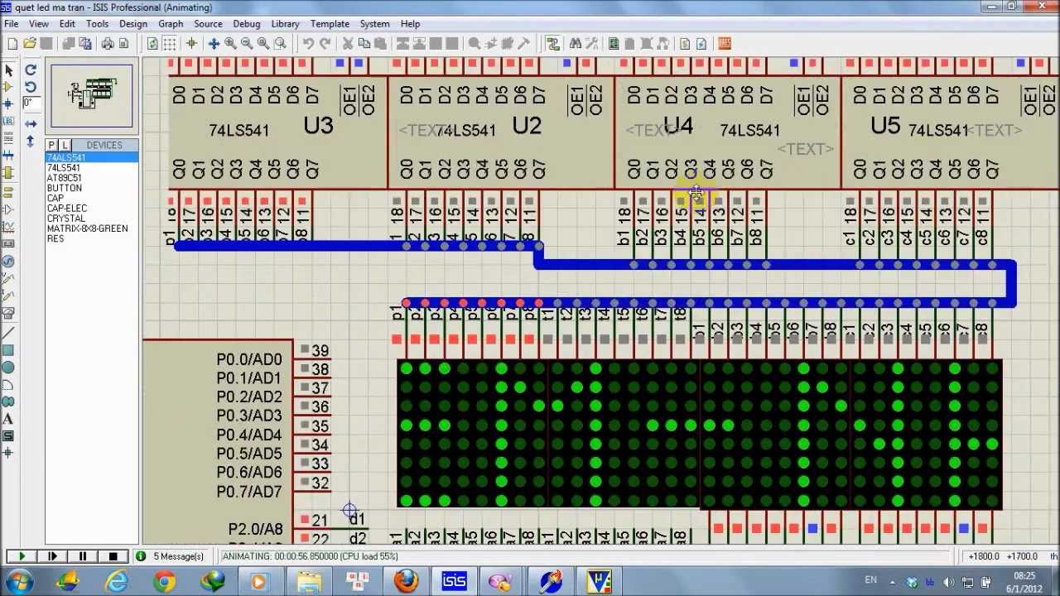Select 2D text graphics tool
1060x596 pixels.
(x=8, y=419)
